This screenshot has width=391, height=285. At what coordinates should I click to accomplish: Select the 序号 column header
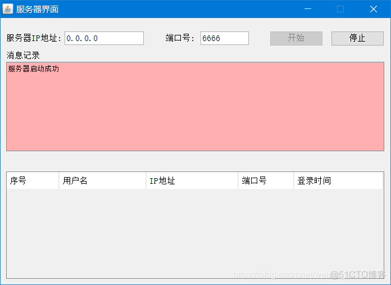[33, 180]
